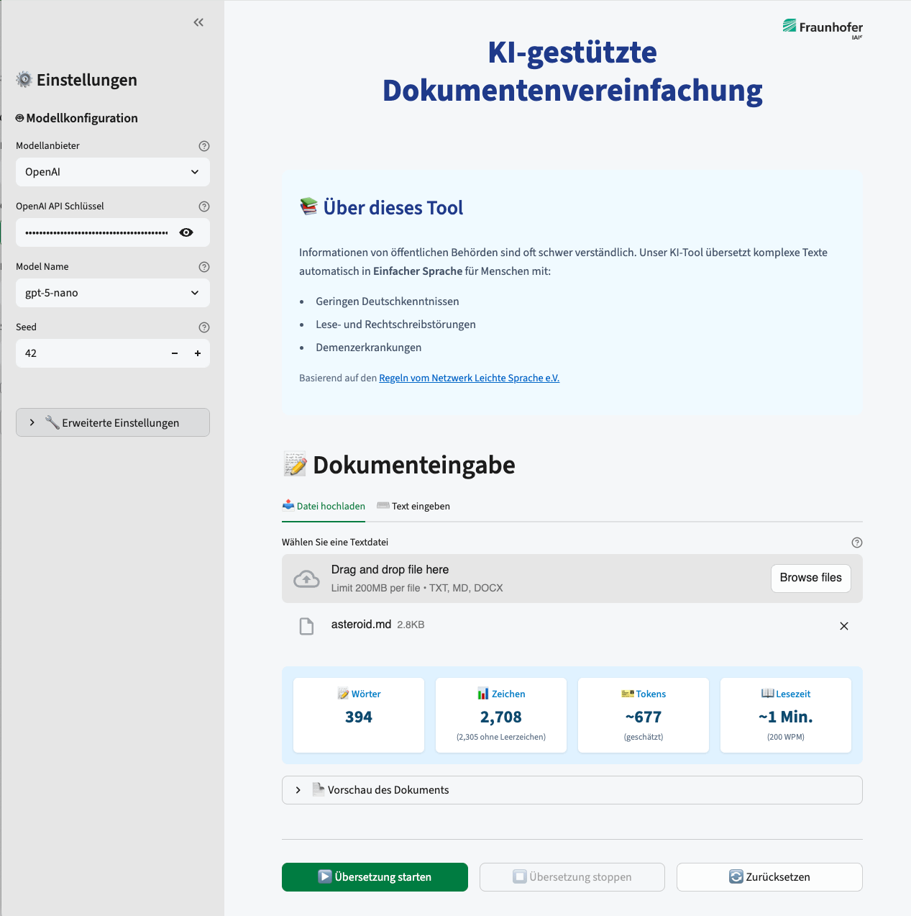Decrease the Seed value with minus
911x916 pixels.
175,353
